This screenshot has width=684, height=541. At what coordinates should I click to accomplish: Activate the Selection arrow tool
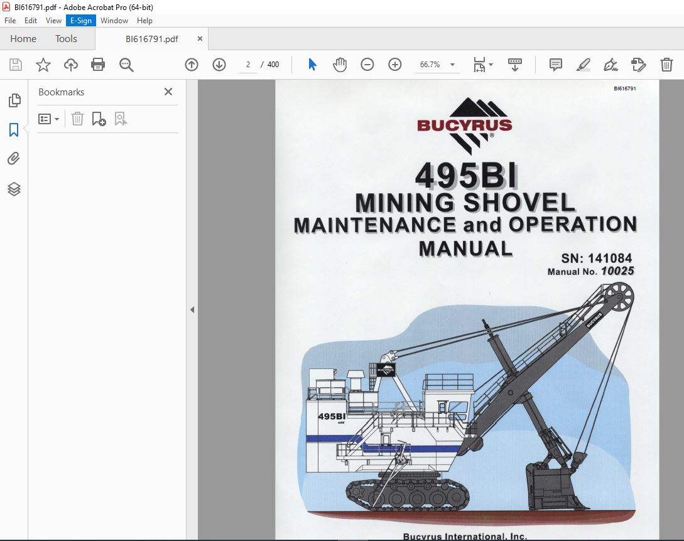click(312, 65)
